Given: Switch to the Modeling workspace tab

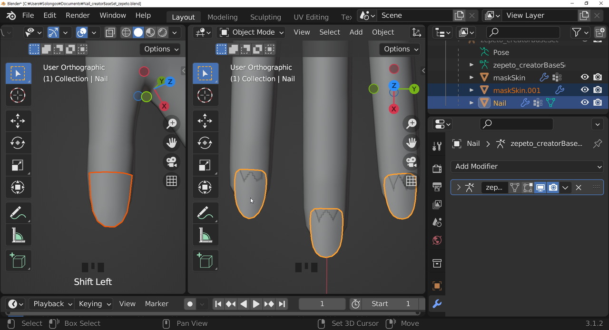Looking at the screenshot, I should pyautogui.click(x=222, y=17).
